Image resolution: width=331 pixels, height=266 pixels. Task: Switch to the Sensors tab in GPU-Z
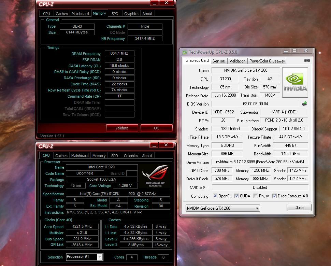tap(219, 61)
